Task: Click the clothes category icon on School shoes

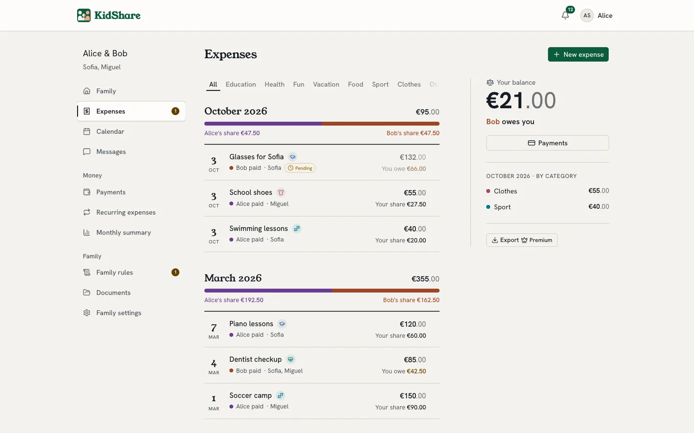Action: click(281, 192)
